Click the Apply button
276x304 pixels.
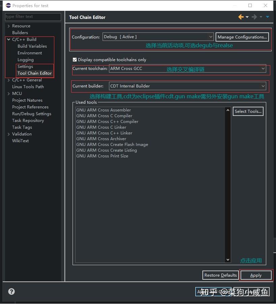coord(256,275)
